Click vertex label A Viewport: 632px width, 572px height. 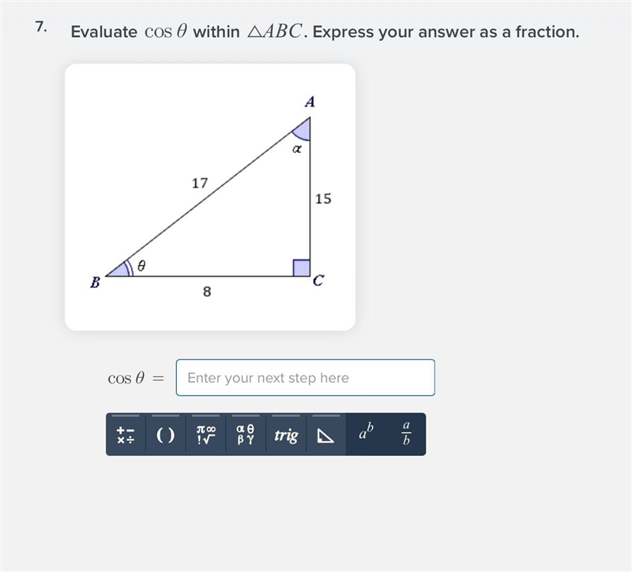pos(310,102)
